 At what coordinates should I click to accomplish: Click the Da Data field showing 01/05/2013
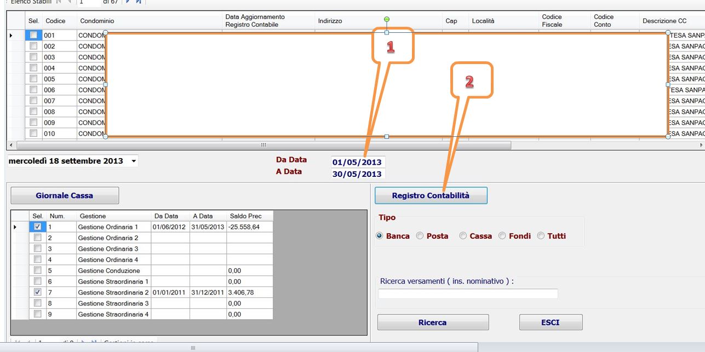357,162
